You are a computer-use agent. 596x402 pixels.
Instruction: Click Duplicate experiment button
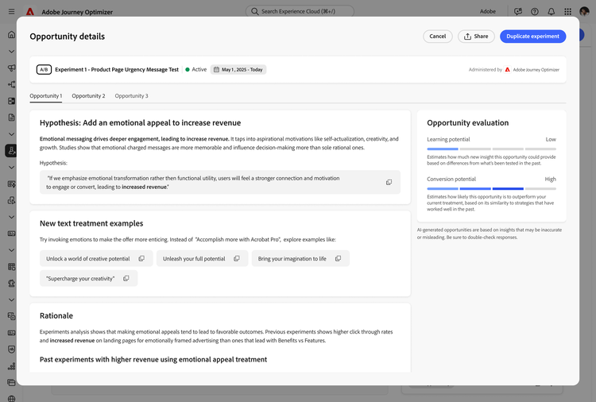tap(532, 37)
